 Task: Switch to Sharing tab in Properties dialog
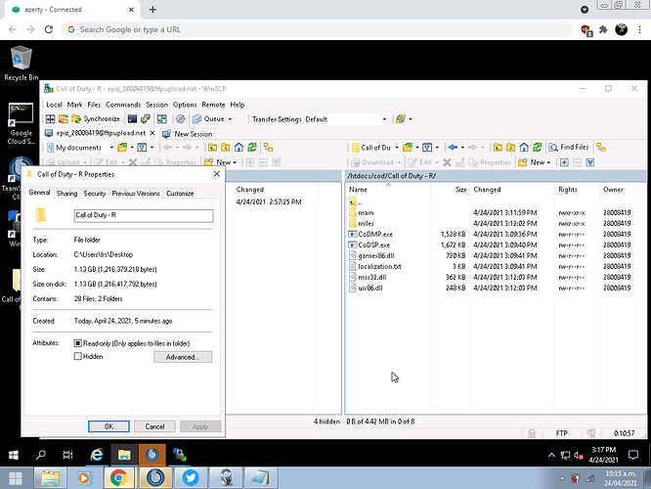coord(66,194)
